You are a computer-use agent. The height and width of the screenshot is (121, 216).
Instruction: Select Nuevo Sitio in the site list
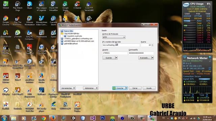click(69, 31)
